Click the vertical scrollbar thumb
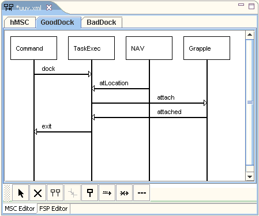 [x=250, y=103]
